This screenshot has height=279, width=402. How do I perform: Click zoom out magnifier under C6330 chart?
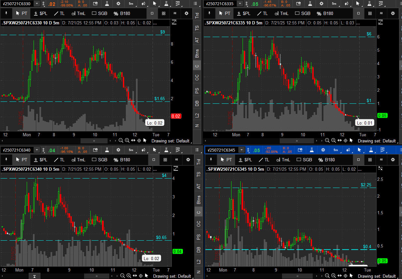121,140
